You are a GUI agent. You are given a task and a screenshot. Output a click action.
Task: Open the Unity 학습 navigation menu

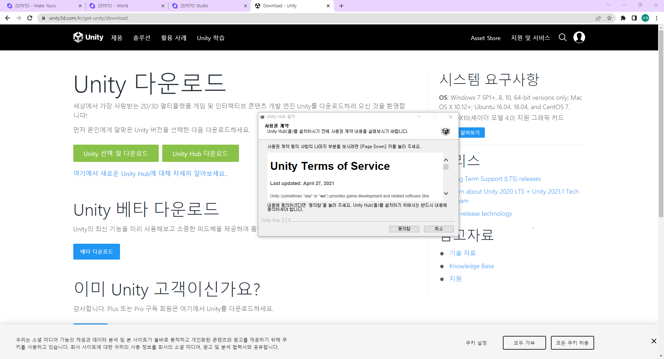[211, 38]
